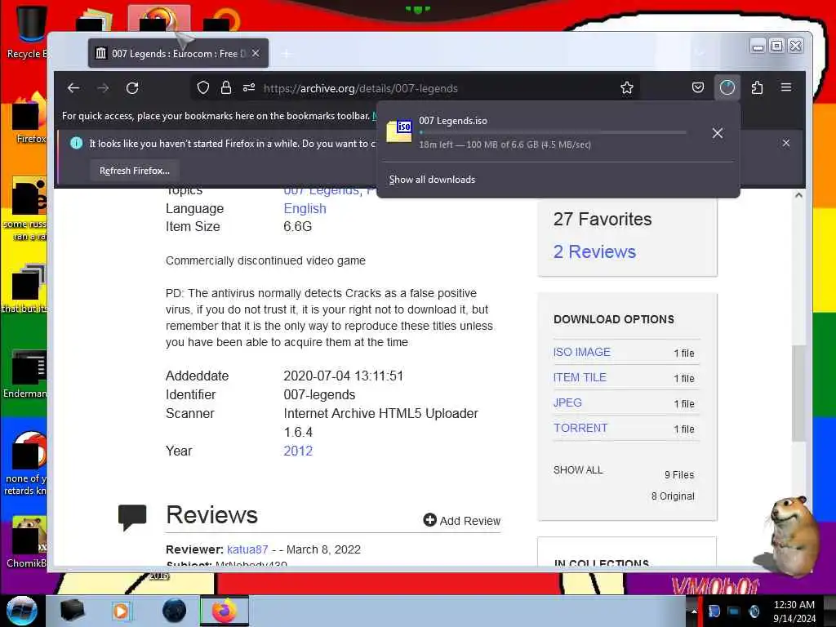This screenshot has width=836, height=627.
Task: Go back to previous page in Firefox
Action: tap(73, 88)
